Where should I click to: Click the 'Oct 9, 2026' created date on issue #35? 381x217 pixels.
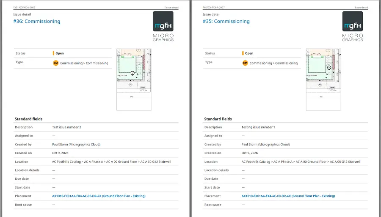250,153
